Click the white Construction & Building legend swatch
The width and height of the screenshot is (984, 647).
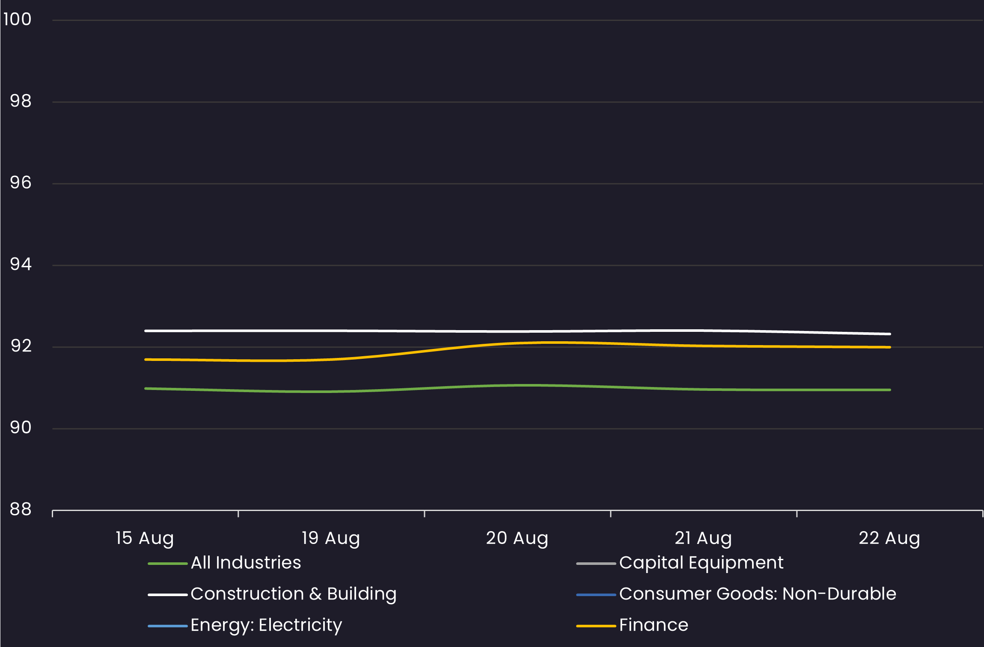[x=167, y=595]
